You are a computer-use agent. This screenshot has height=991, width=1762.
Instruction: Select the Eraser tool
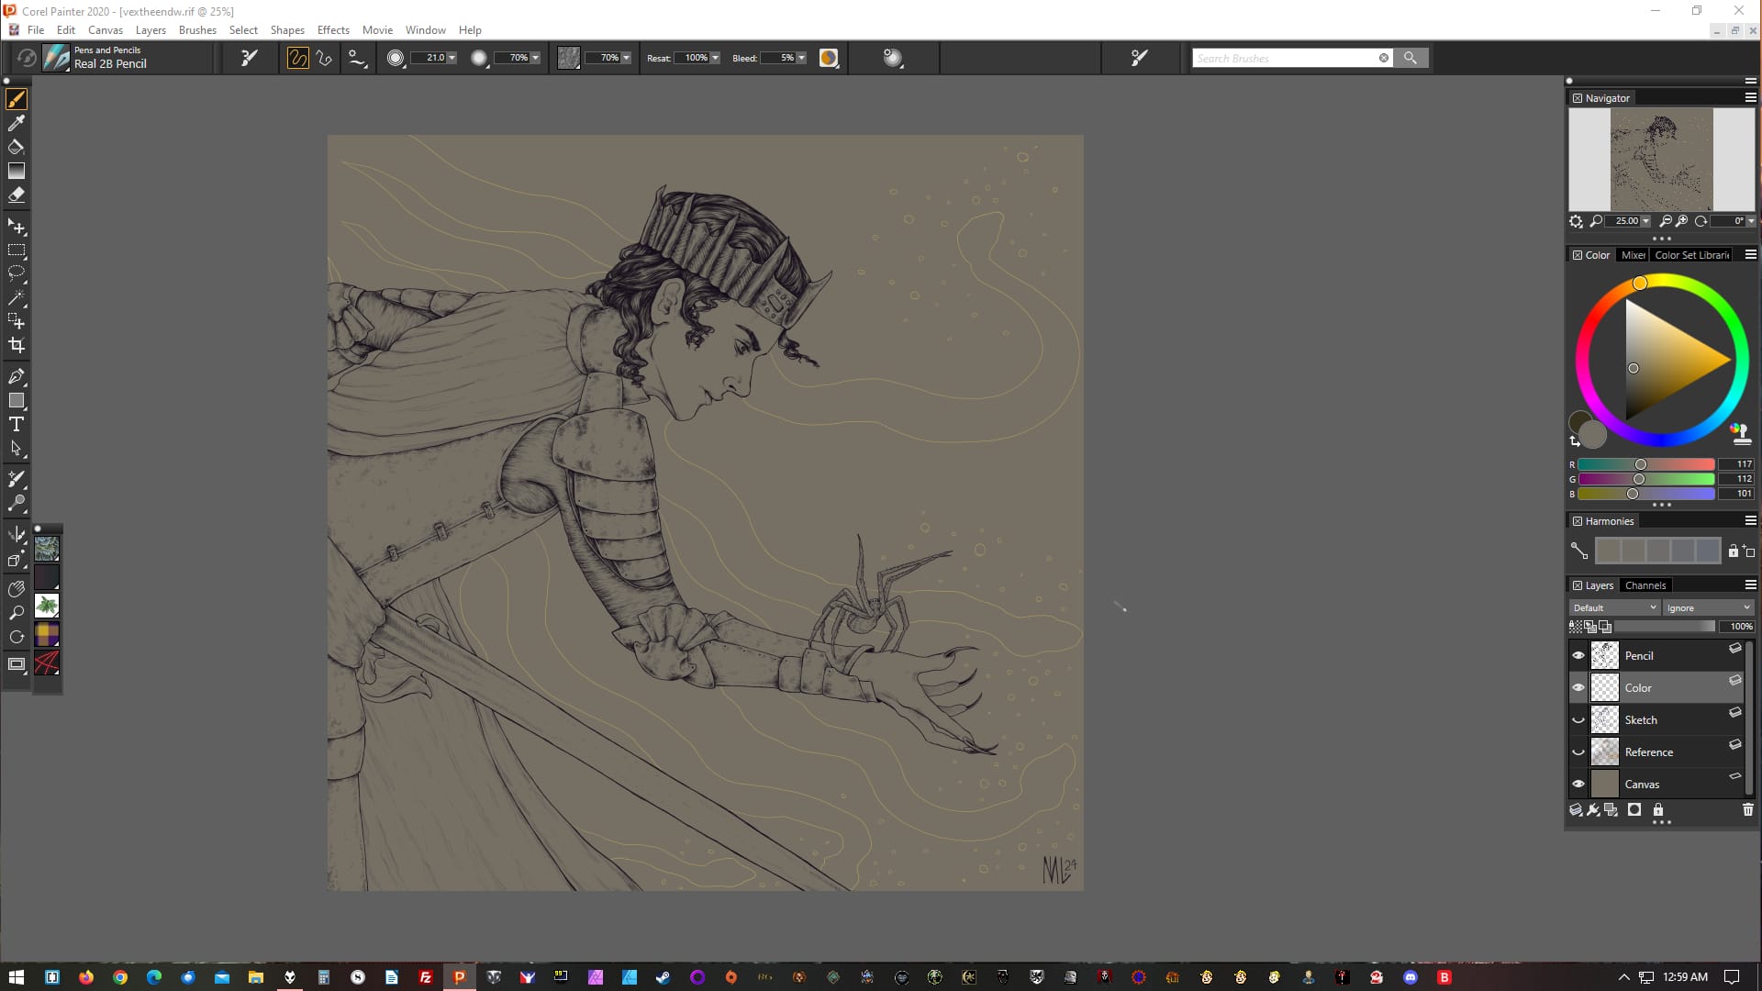17,195
